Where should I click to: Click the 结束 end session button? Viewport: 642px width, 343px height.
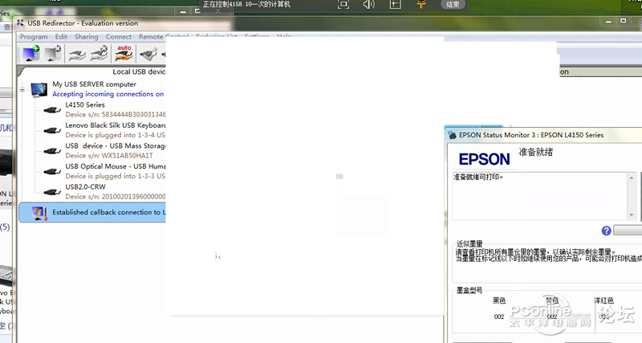point(453,5)
